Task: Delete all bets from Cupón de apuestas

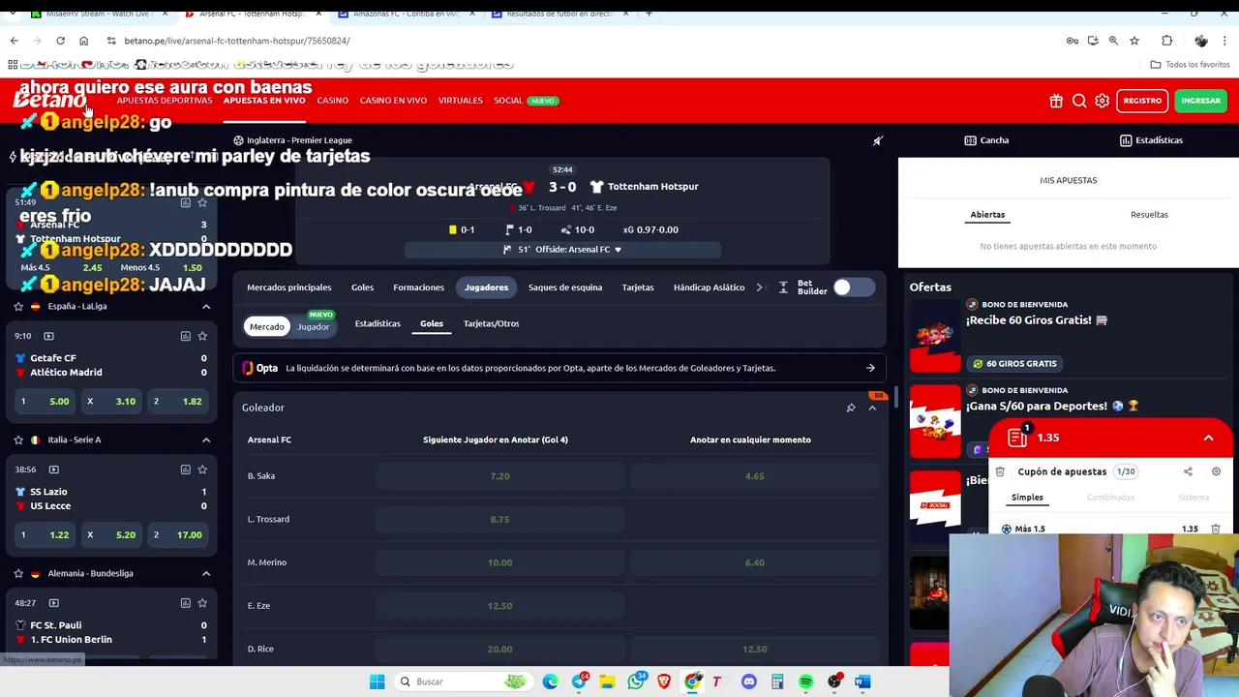Action: (x=1000, y=471)
